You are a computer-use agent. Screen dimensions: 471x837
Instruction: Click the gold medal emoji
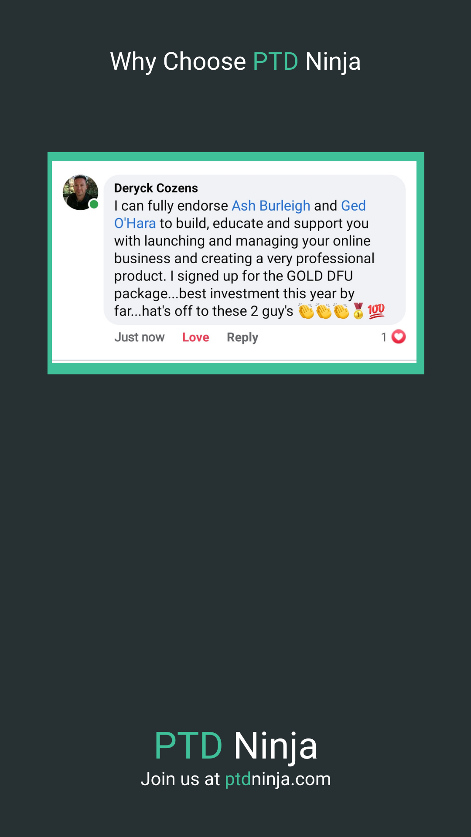[358, 311]
